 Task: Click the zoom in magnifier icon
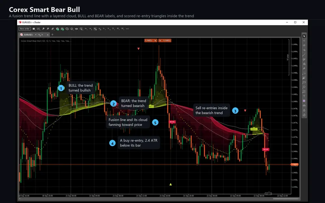[43, 29]
